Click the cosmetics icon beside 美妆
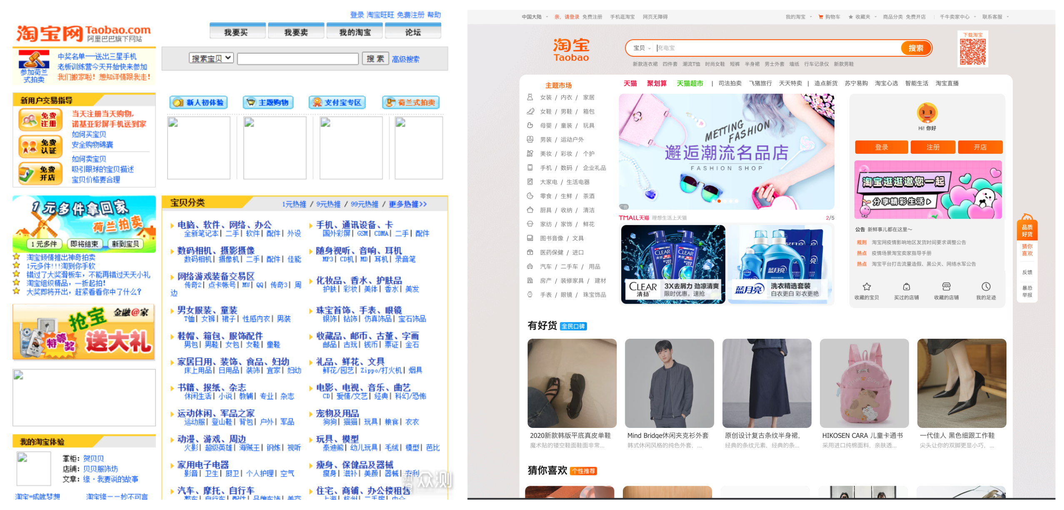Viewport: 1064px width, 510px height. coord(530,153)
